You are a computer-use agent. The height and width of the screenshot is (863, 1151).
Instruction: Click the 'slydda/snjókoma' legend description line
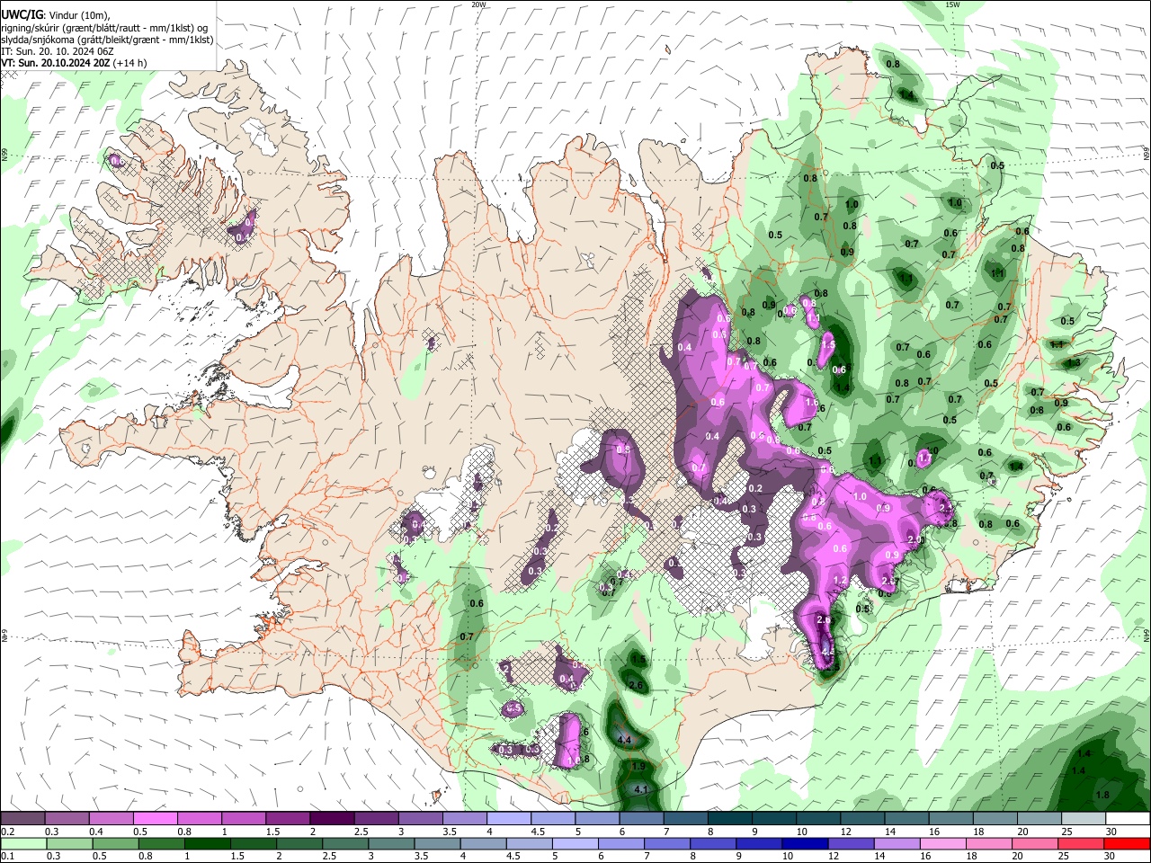pos(107,39)
